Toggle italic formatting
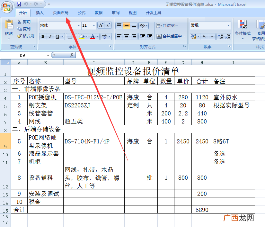The height and width of the screenshot is (227, 265). tap(50, 37)
